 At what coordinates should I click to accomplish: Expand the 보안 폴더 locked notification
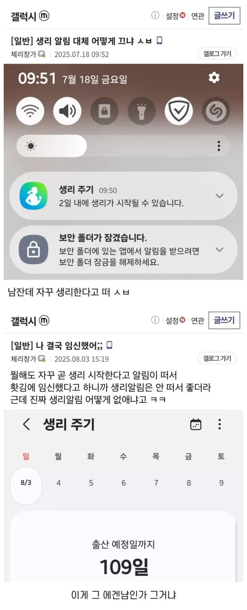(219, 250)
